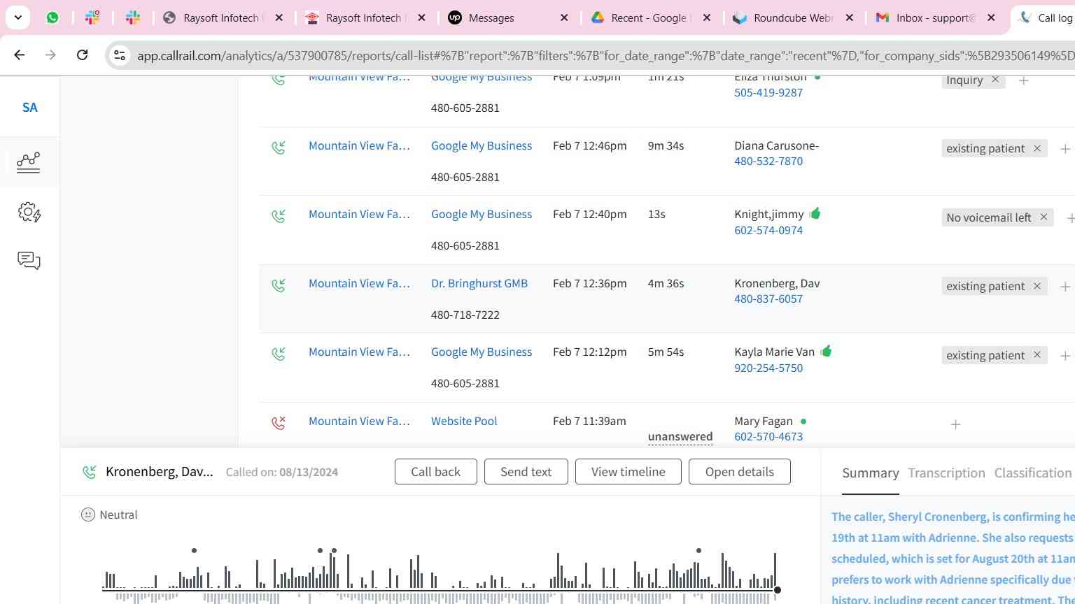Click the Call back button
Viewport: 1075px width, 604px height.
(x=436, y=472)
